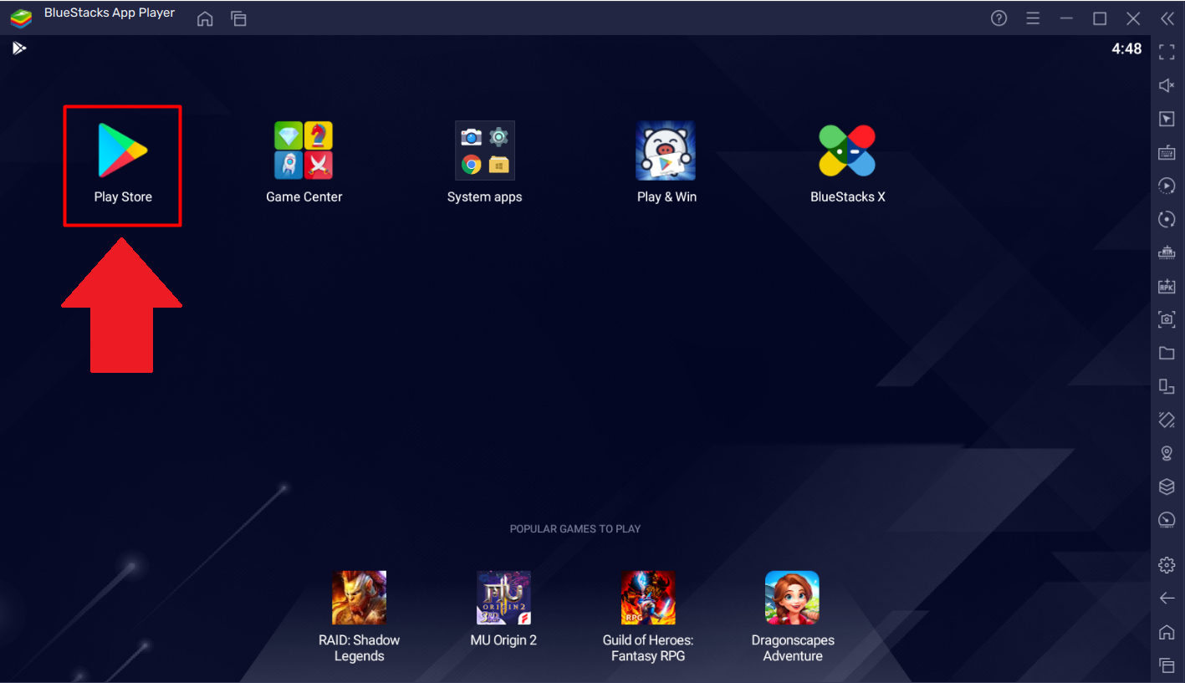Open the hamburger menu in title bar
This screenshot has width=1185, height=683.
point(1033,18)
